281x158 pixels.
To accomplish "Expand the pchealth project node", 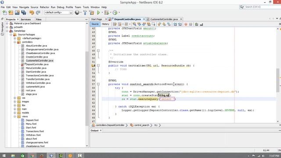I will pyautogui.click(x=7, y=27).
